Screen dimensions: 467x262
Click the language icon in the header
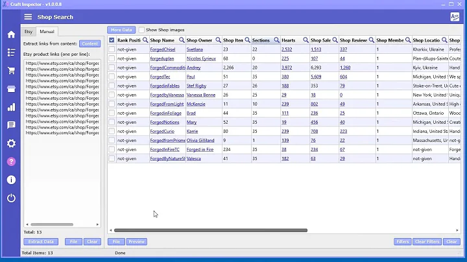[455, 17]
